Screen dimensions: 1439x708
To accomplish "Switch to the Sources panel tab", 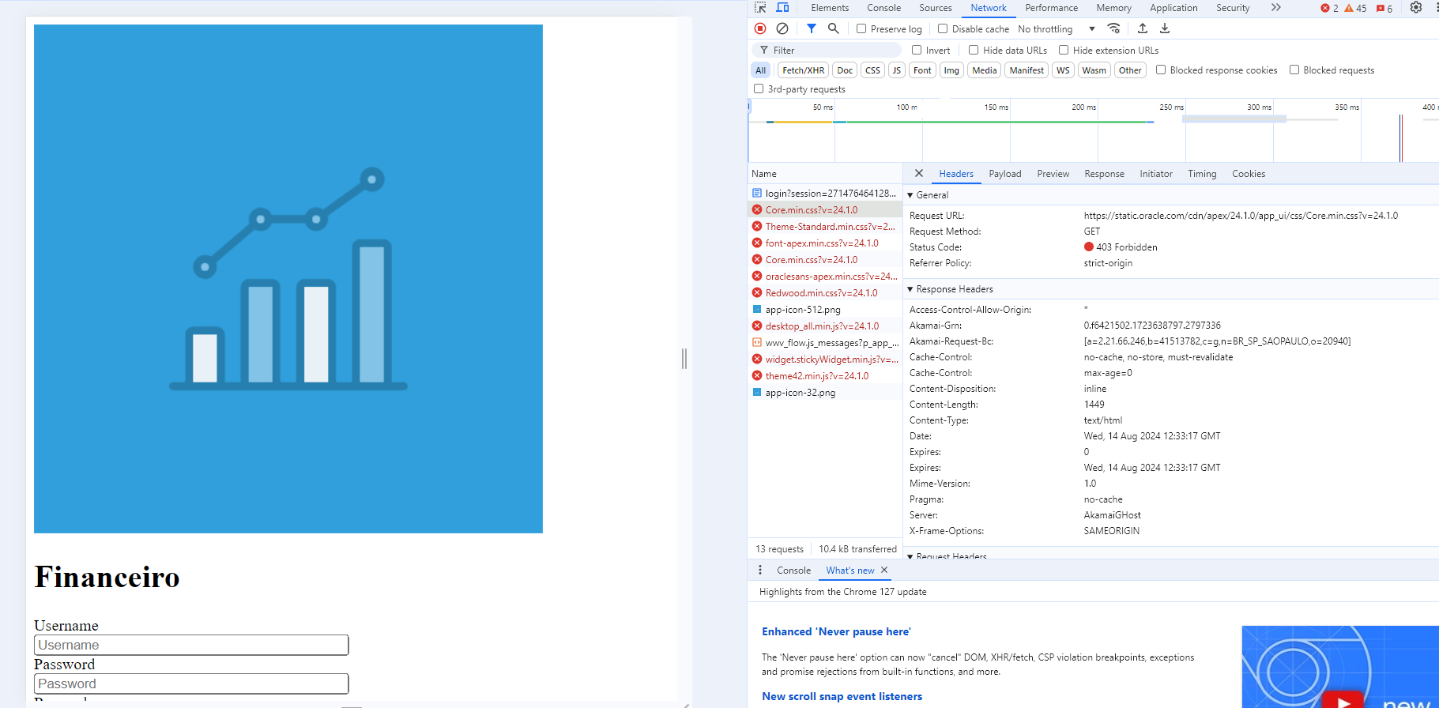I will [935, 8].
